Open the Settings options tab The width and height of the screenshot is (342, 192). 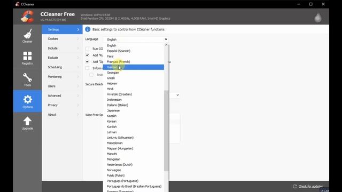tap(62, 29)
